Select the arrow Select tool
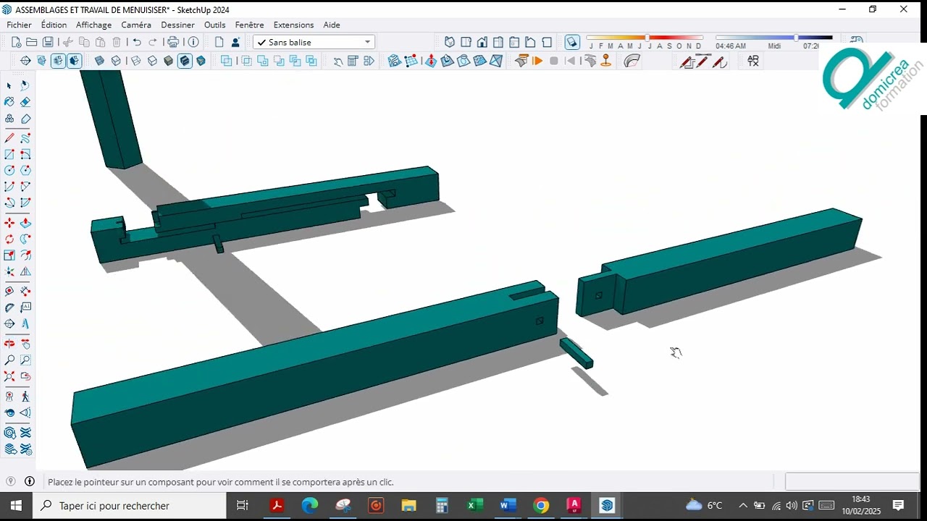927x521 pixels. [x=9, y=85]
